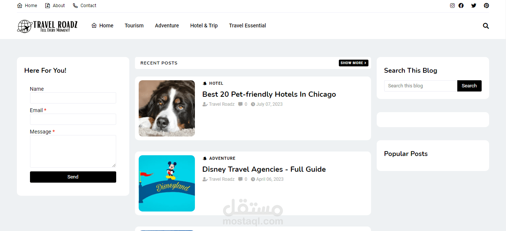Go to Home in the top bar
The height and width of the screenshot is (231, 506).
click(x=27, y=6)
